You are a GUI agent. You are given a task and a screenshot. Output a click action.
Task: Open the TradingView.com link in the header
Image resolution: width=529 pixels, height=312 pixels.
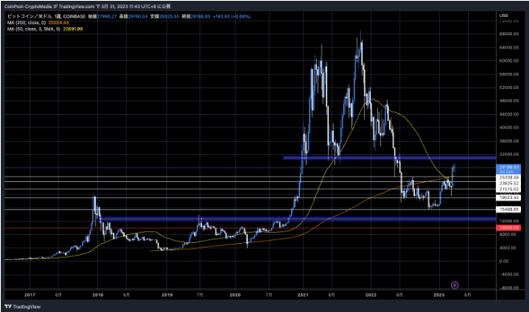[76, 6]
